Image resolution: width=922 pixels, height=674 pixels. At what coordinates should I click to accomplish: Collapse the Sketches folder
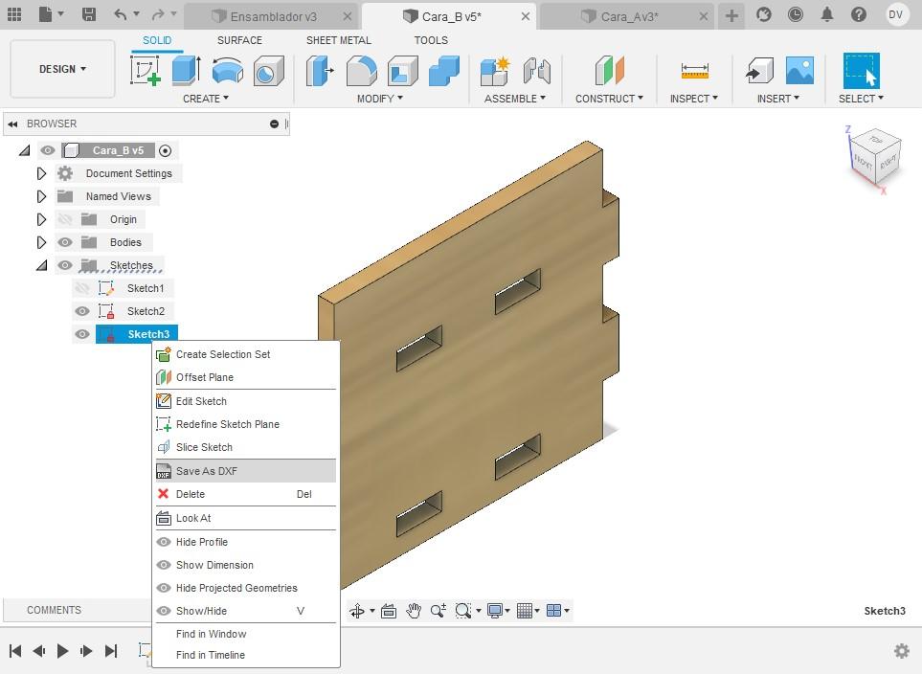[x=41, y=265]
